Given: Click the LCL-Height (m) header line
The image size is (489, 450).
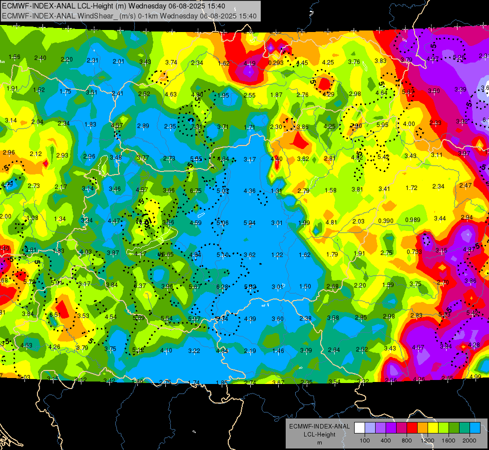Looking at the screenshot, I should 113,6.
